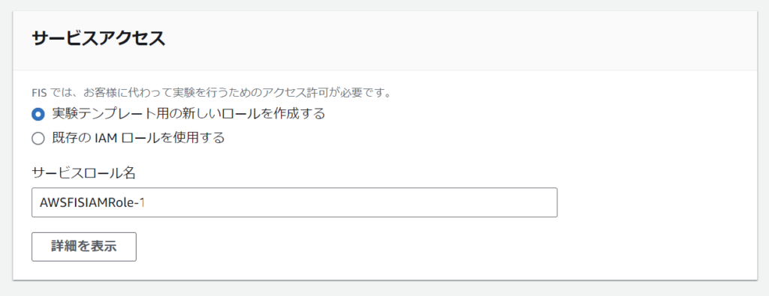Click the FIS access permission description text
The image size is (769, 296).
click(x=211, y=92)
